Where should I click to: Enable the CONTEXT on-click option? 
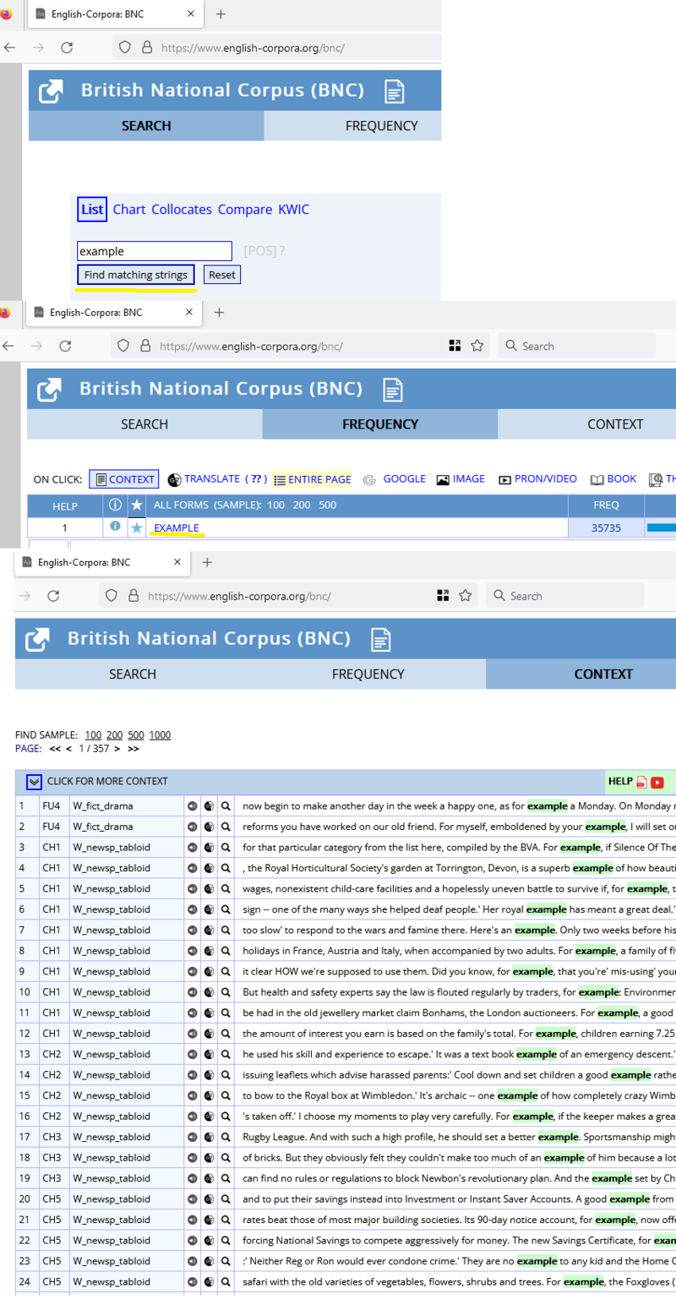pos(124,479)
